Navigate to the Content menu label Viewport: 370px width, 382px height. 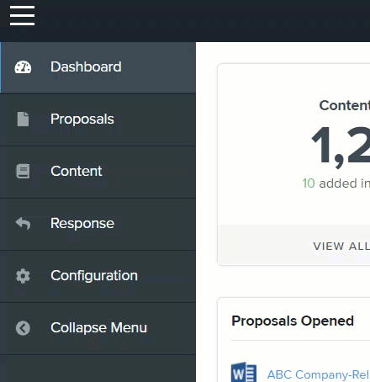77,171
